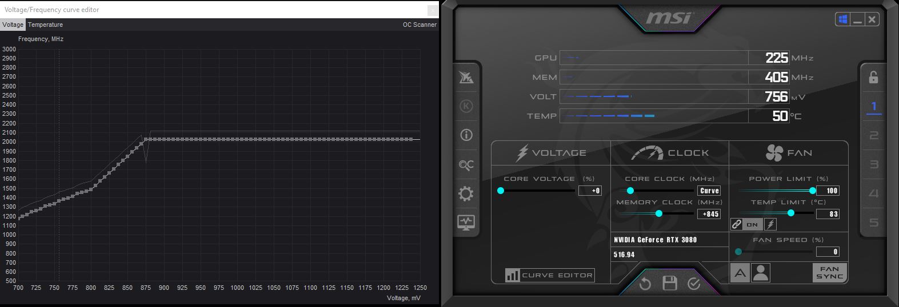The image size is (899, 307).
Task: Switch to Voltage tab in curve editor
Action: [13, 25]
